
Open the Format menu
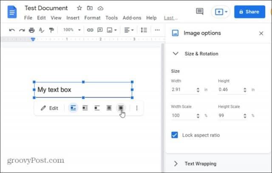pos(92,18)
